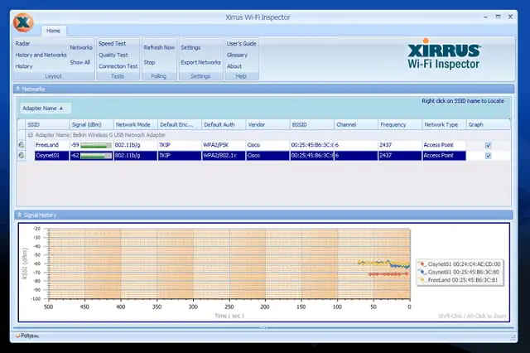Uncheck the Graph checkbox for FreeLand

click(x=488, y=145)
